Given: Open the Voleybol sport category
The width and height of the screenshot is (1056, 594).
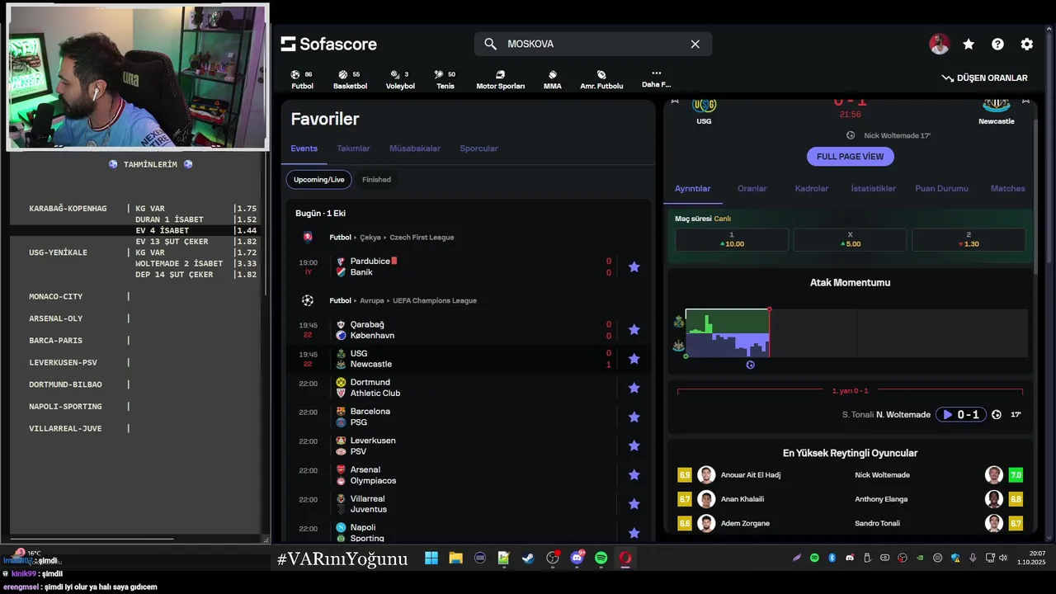Looking at the screenshot, I should click(x=400, y=80).
